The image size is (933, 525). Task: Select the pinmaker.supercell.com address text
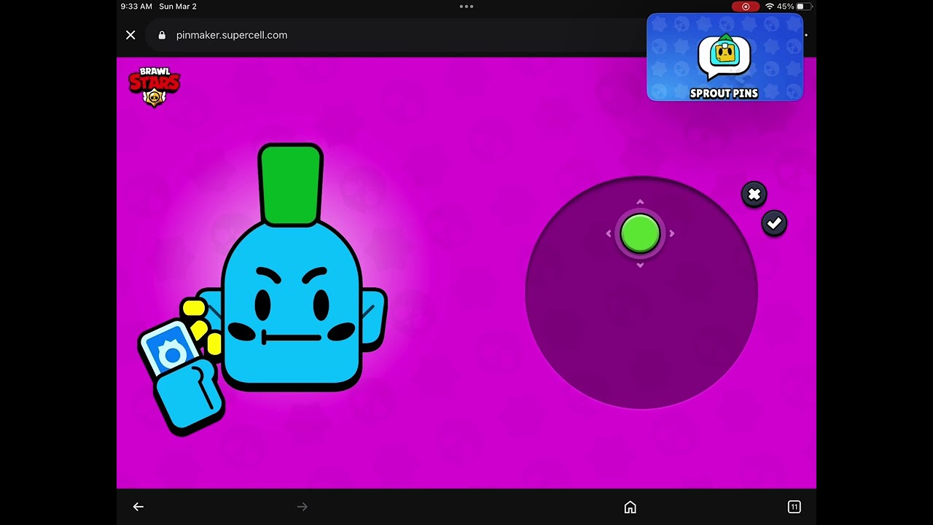tap(232, 35)
